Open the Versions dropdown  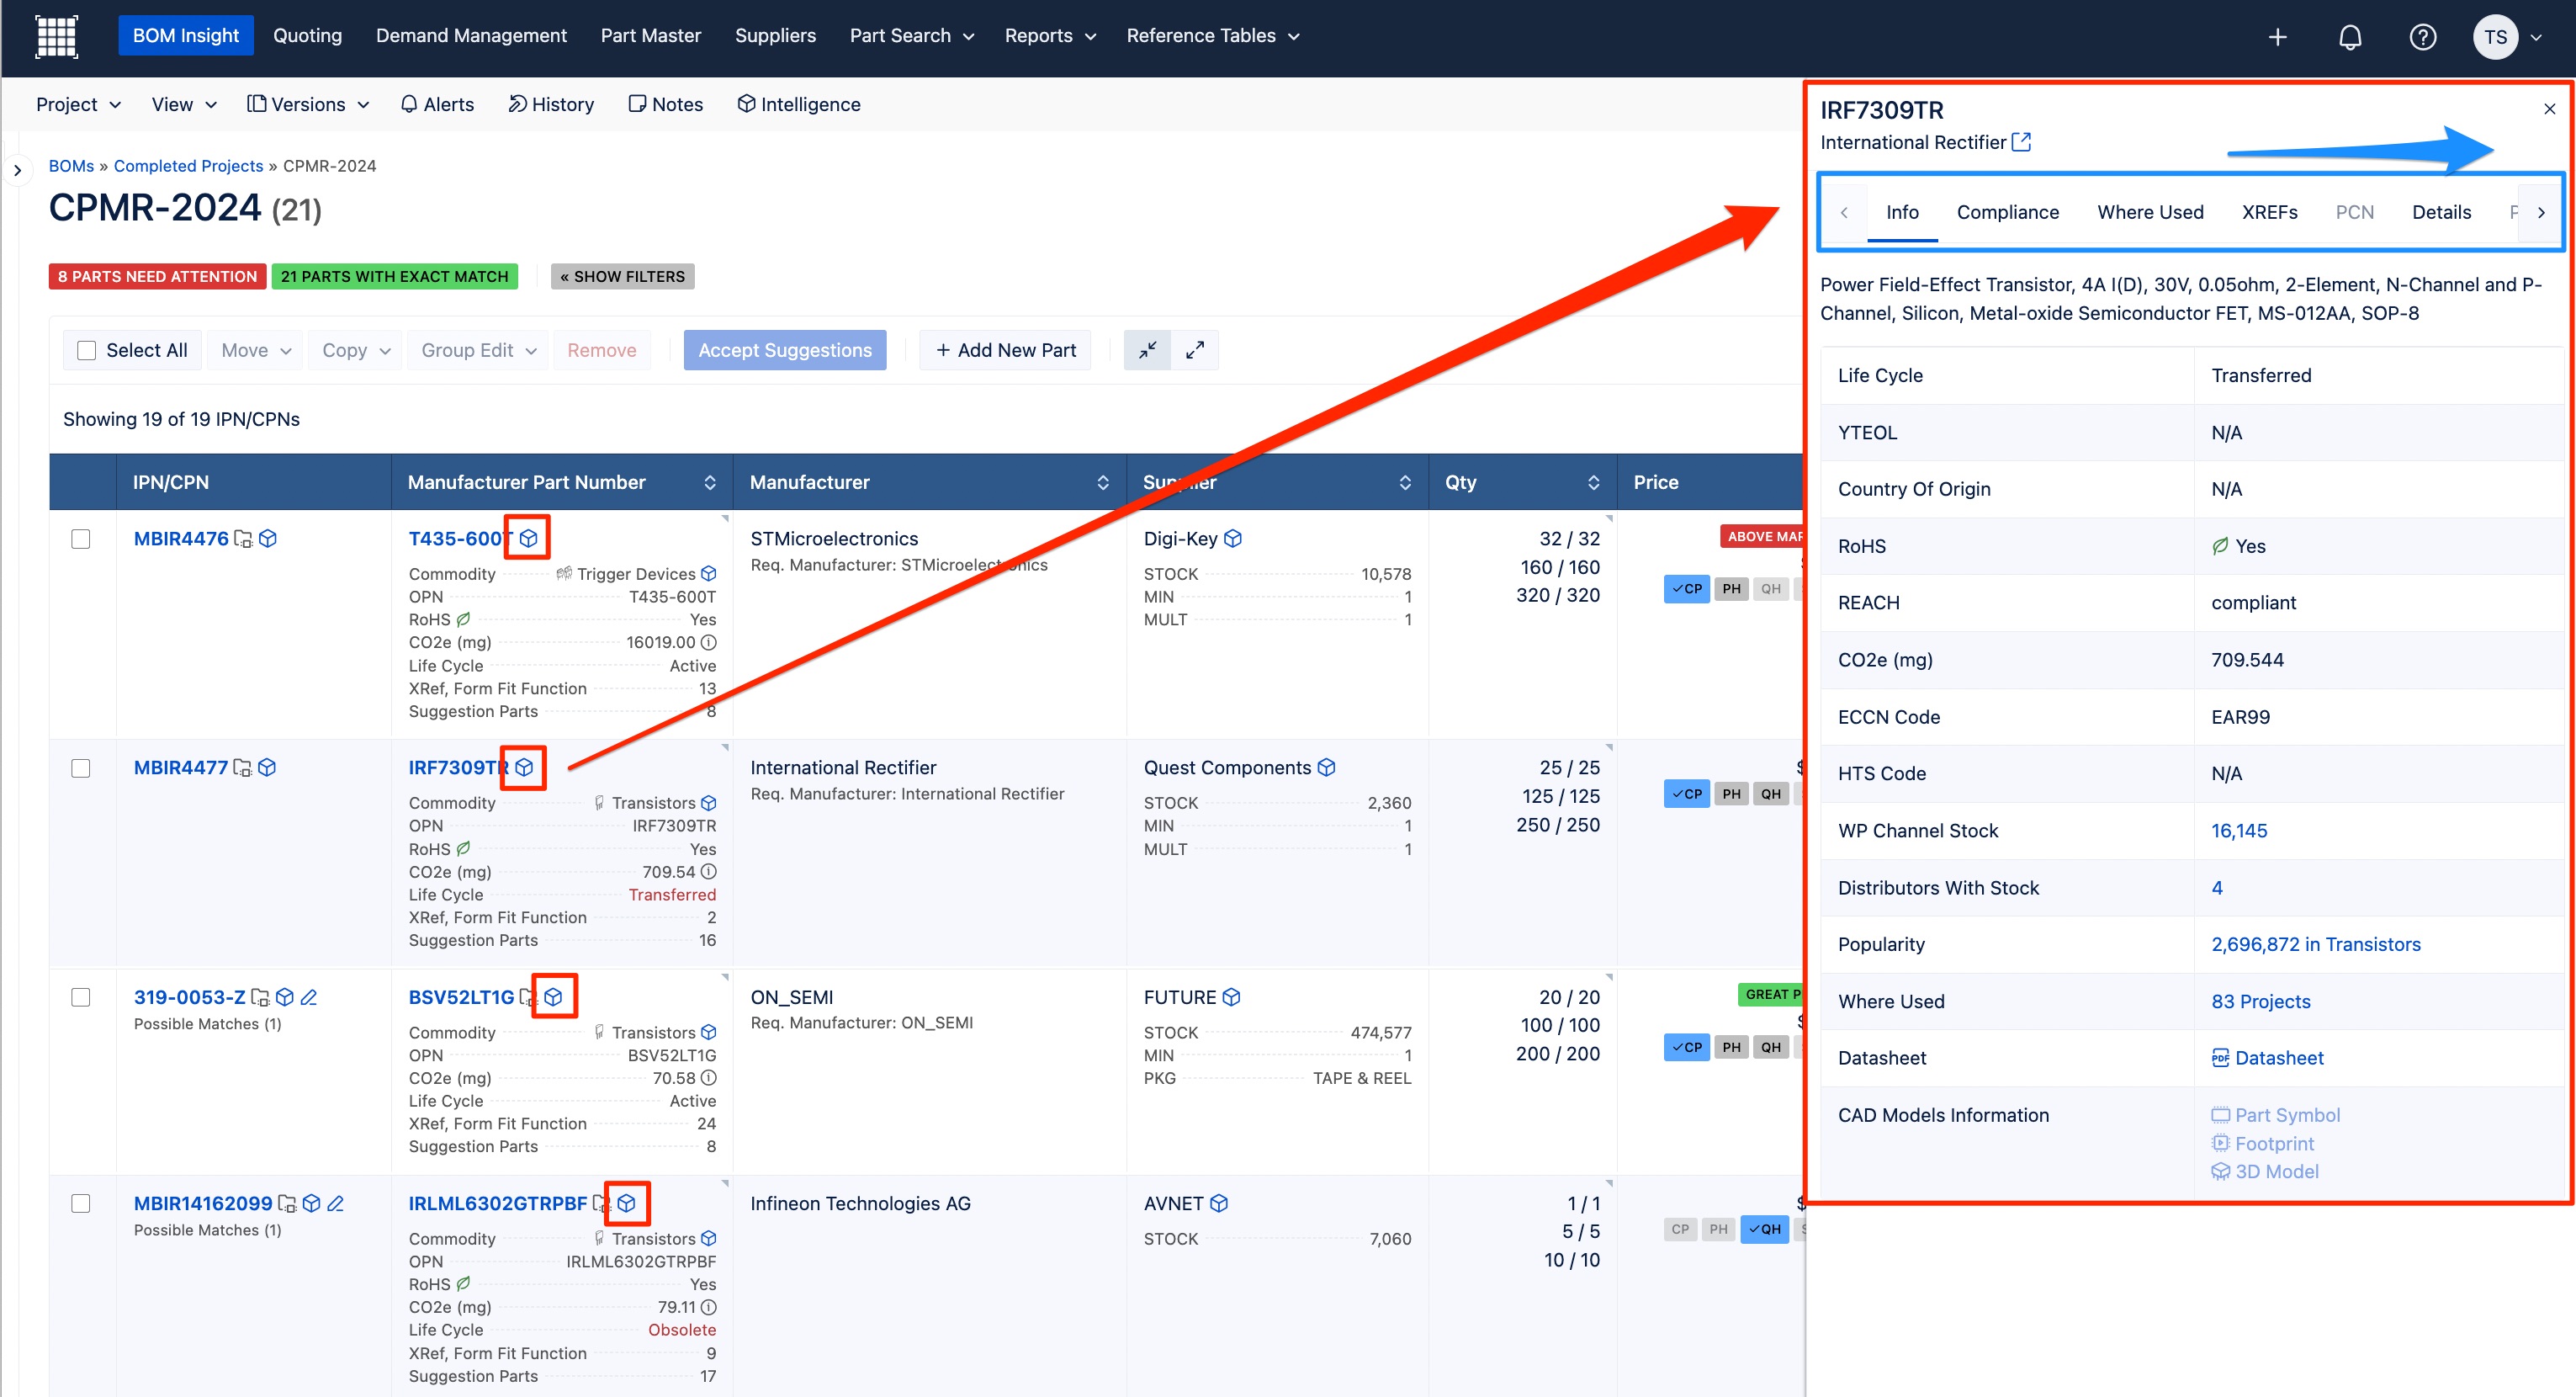point(307,104)
